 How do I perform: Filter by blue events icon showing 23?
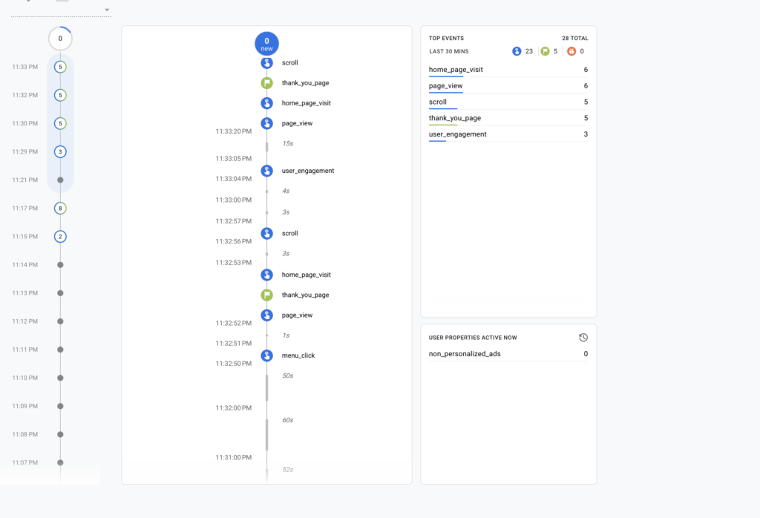(x=517, y=51)
